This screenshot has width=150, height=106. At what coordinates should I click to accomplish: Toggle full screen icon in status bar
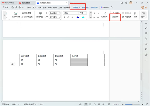pos(147,104)
